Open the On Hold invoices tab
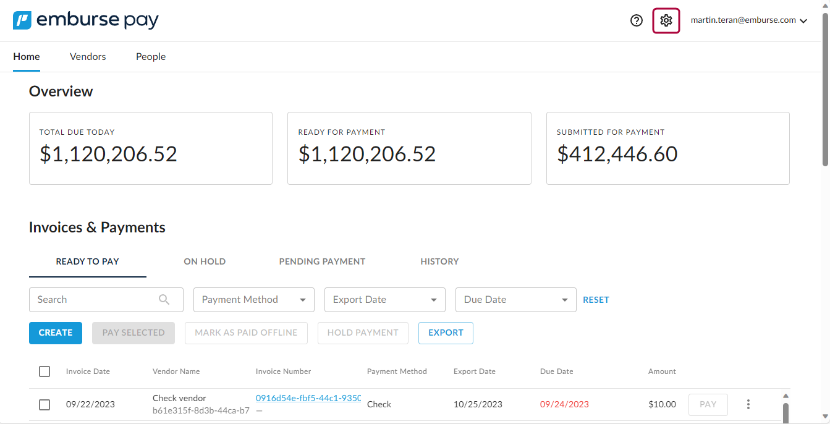830x424 pixels. pyautogui.click(x=205, y=261)
